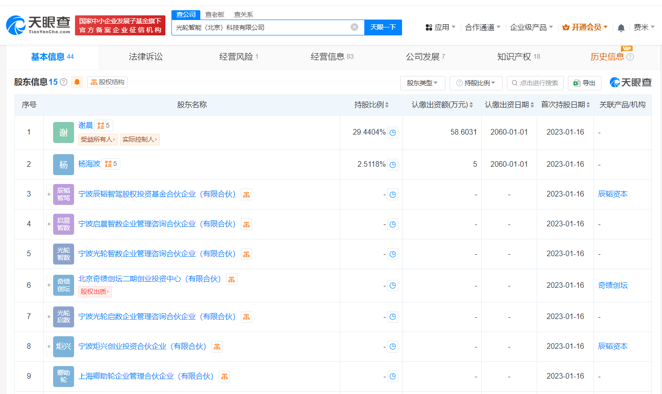The height and width of the screenshot is (394, 662).
Task: Open the 股东类型 filter dropdown
Action: (423, 82)
